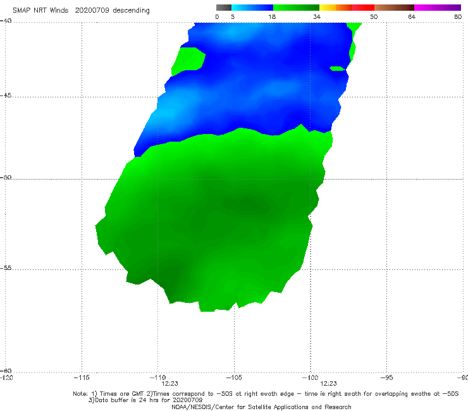The image size is (468, 411).
Task: Click the 'Times are GMT' note line
Action: pyautogui.click(x=266, y=394)
